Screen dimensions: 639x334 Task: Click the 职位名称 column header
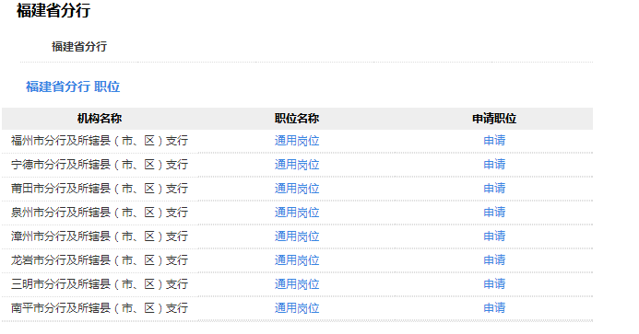tap(297, 119)
